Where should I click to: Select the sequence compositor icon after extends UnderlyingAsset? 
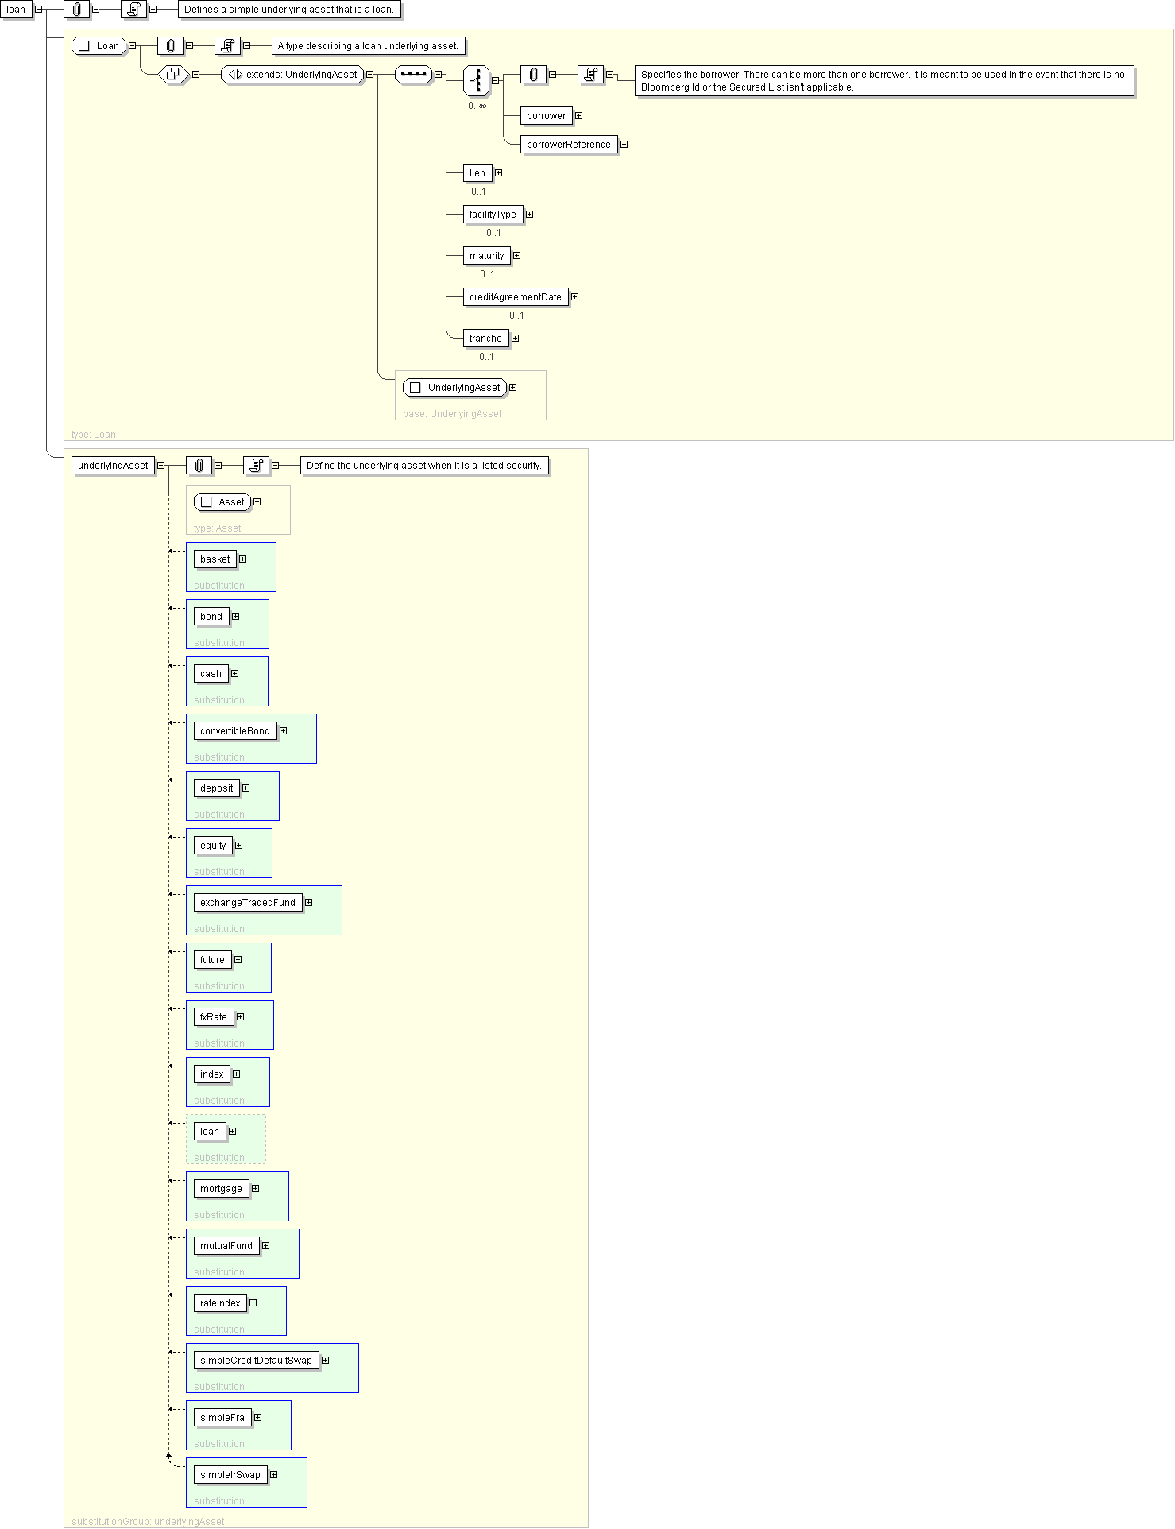pos(413,75)
